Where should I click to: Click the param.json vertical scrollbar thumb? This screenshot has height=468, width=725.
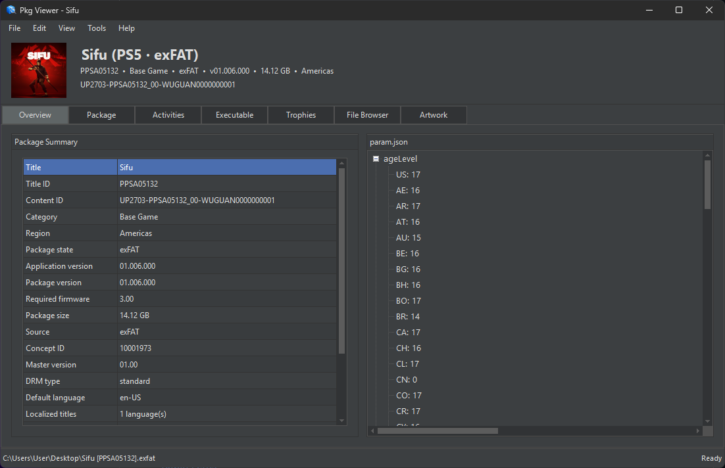point(707,185)
